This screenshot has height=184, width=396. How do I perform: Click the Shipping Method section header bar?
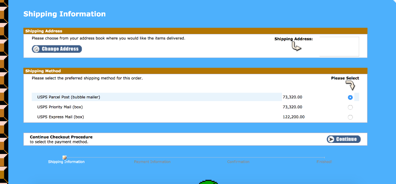click(195, 71)
